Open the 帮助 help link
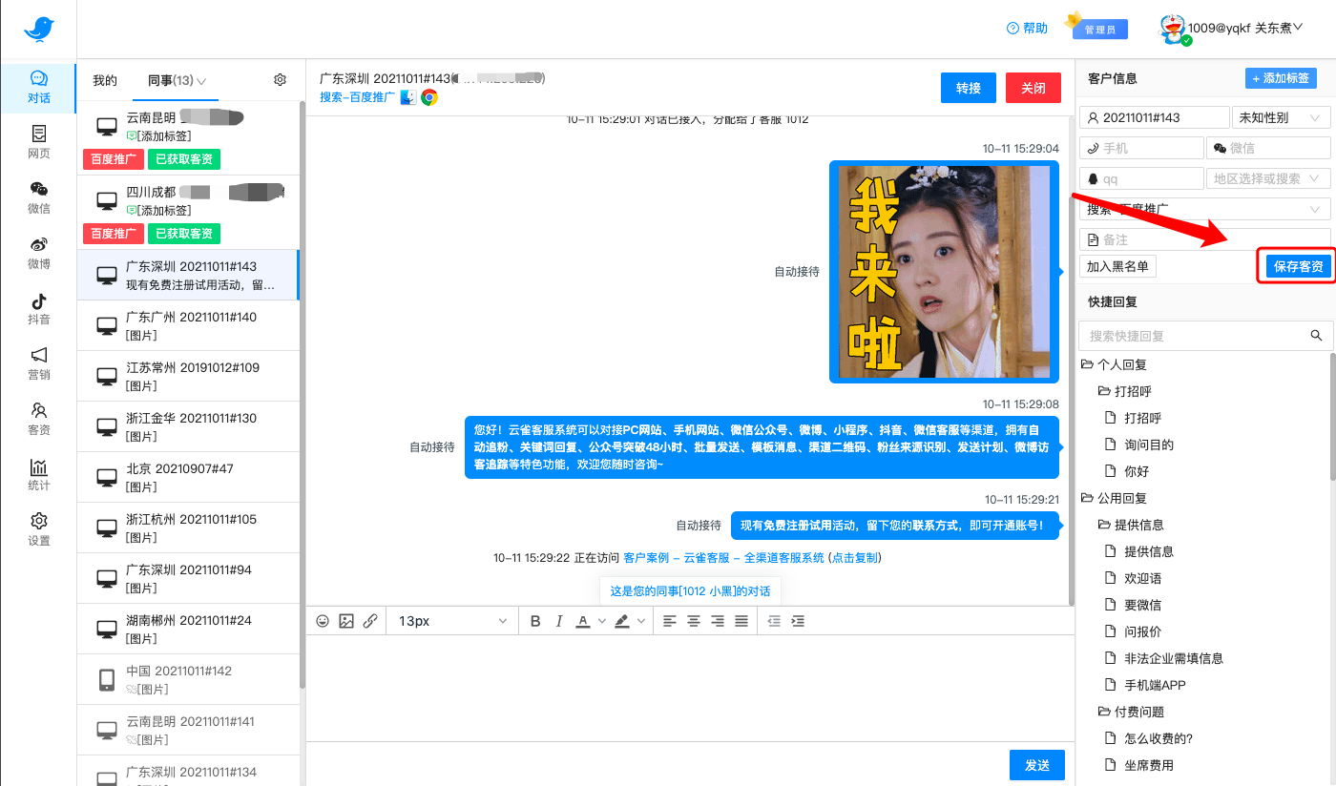The width and height of the screenshot is (1336, 786). (1028, 29)
